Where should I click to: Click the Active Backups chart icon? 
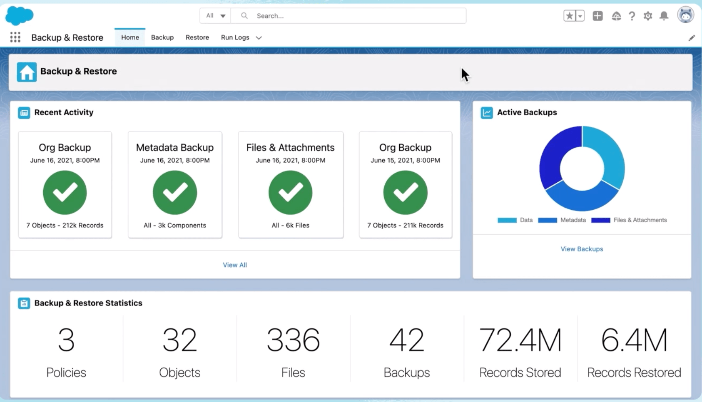point(487,113)
